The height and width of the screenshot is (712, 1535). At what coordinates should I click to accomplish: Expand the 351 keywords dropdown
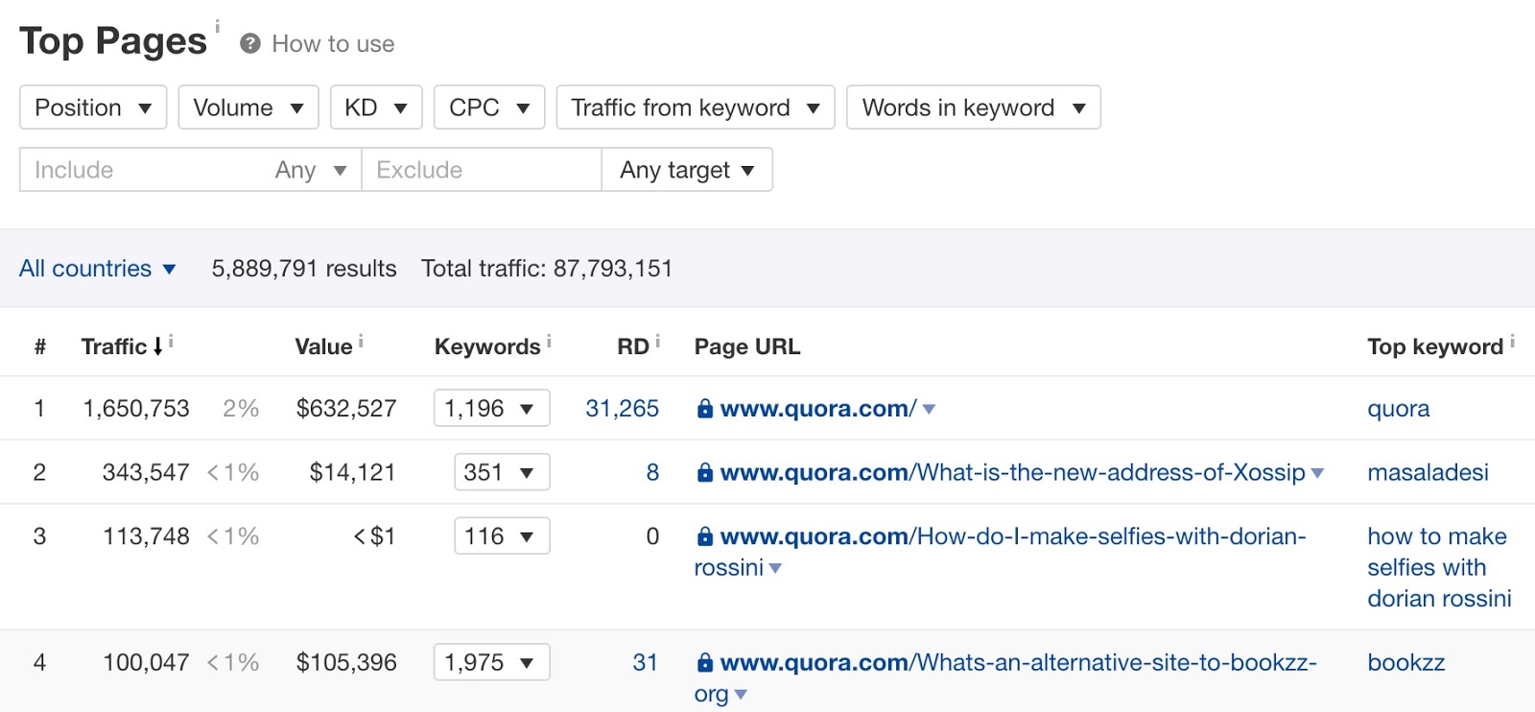[x=502, y=472]
